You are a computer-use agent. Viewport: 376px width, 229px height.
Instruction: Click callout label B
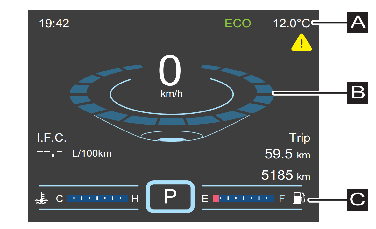[x=357, y=93]
